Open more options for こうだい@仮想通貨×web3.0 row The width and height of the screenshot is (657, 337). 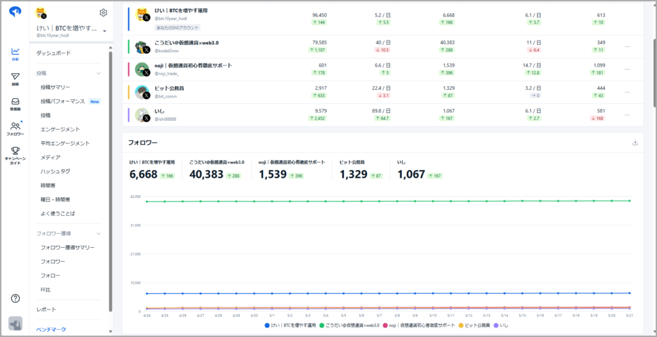pyautogui.click(x=627, y=46)
